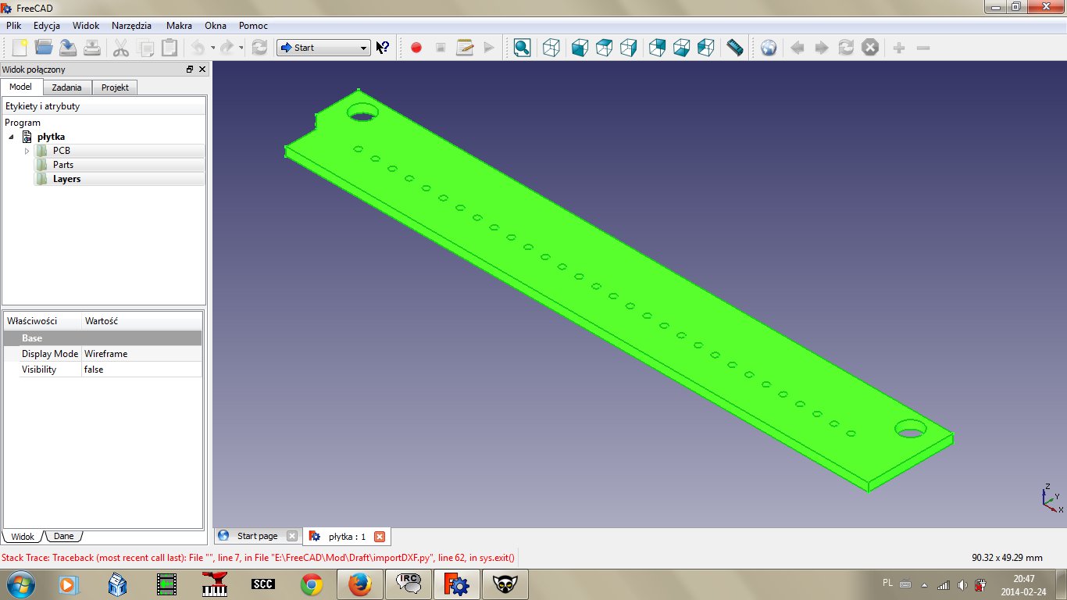The height and width of the screenshot is (600, 1067).
Task: Click the What's This help cursor icon
Action: pos(383,48)
